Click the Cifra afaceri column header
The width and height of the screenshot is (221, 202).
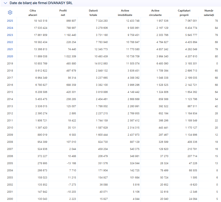[33, 13]
